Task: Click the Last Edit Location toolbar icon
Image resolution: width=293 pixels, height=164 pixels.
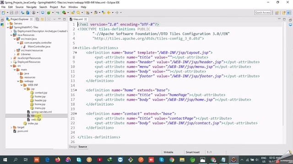Action: [103, 13]
